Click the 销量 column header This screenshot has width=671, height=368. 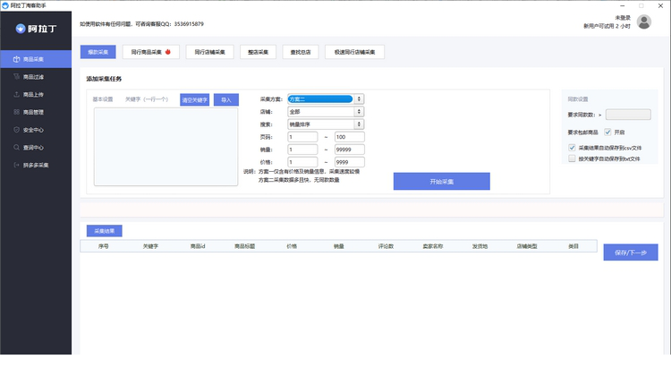tap(339, 246)
